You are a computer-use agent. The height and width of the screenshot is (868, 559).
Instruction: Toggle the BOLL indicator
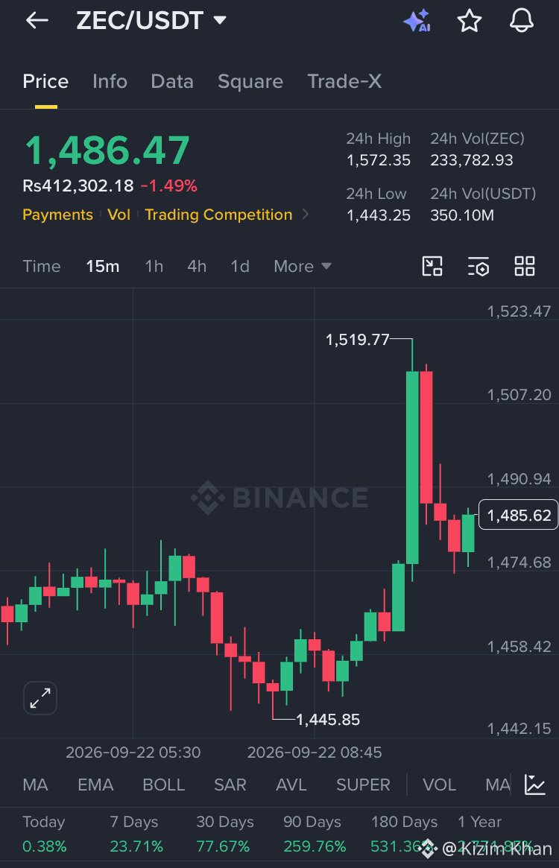(x=164, y=785)
